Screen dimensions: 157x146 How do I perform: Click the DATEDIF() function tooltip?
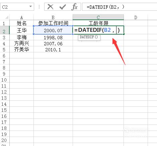click(x=89, y=37)
